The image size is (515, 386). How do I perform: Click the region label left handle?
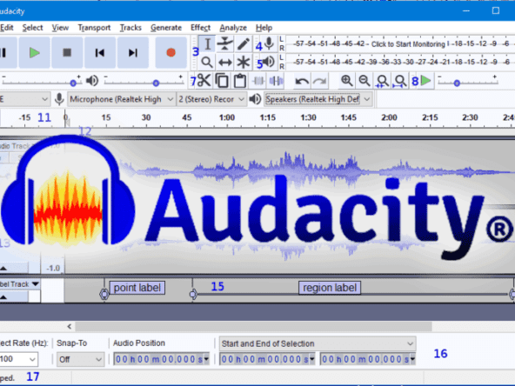(x=193, y=294)
